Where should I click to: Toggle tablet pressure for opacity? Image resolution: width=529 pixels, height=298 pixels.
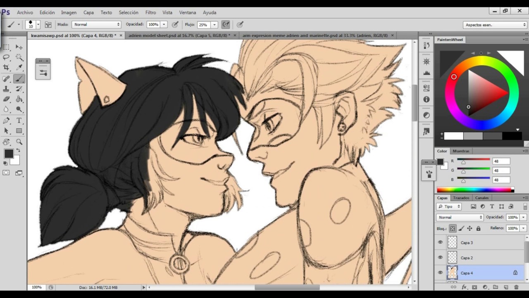(175, 24)
